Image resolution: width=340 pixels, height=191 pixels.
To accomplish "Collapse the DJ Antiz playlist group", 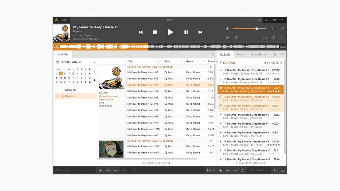I will 281,63.
